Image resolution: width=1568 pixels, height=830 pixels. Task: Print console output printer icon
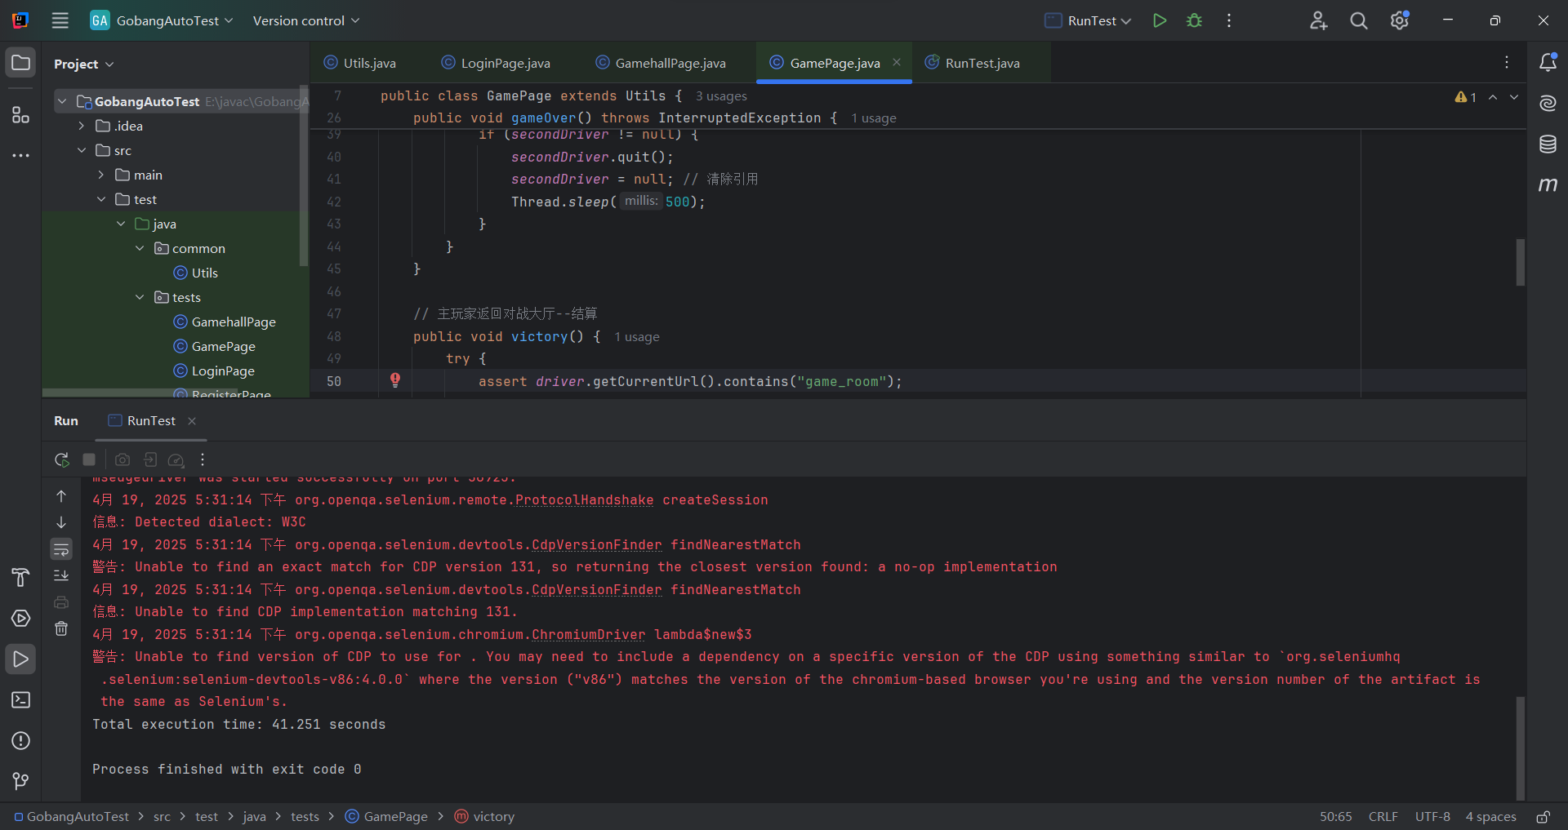pyautogui.click(x=61, y=602)
